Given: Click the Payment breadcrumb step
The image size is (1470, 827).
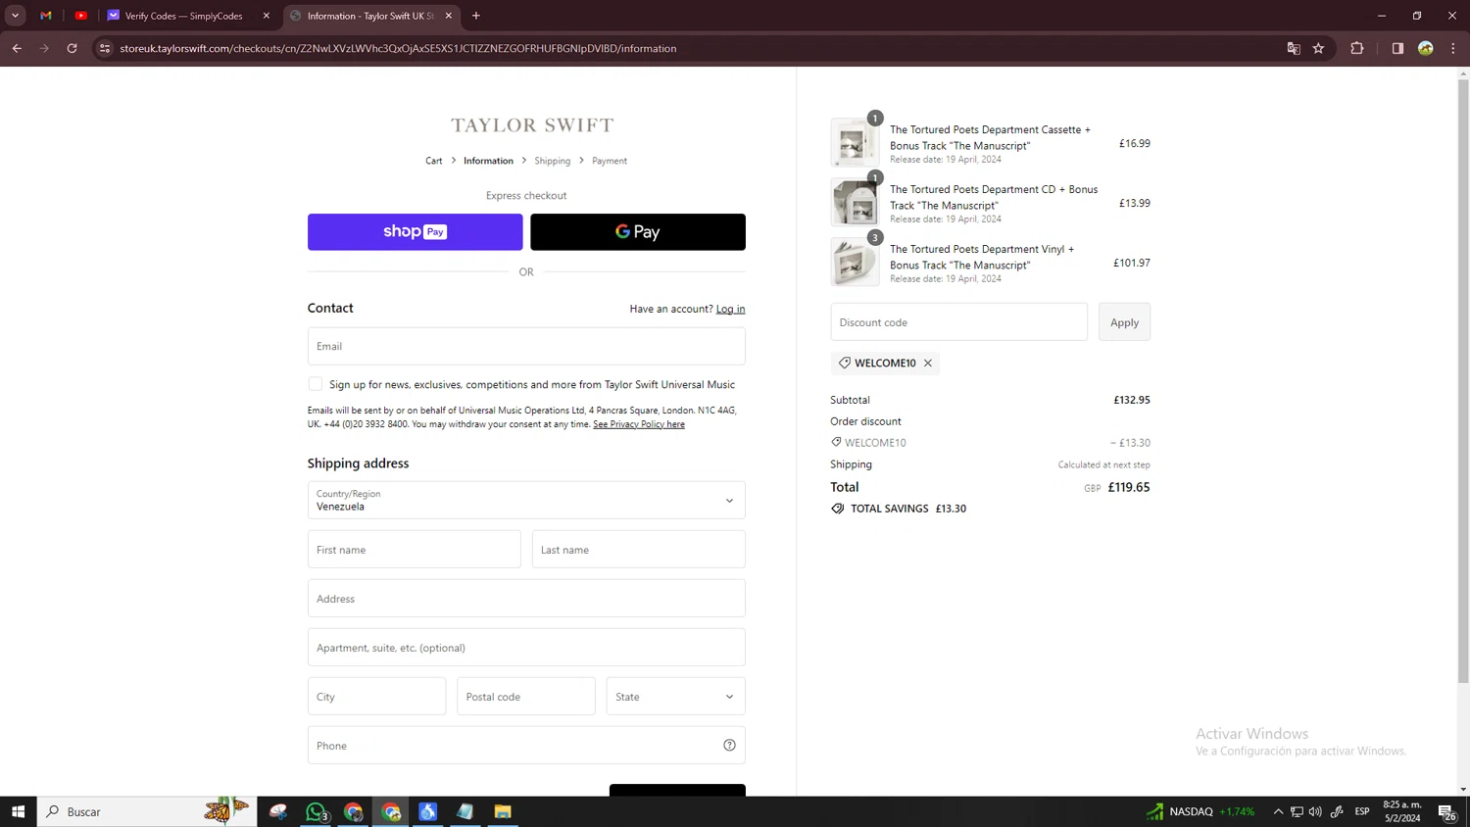Looking at the screenshot, I should click(x=610, y=161).
